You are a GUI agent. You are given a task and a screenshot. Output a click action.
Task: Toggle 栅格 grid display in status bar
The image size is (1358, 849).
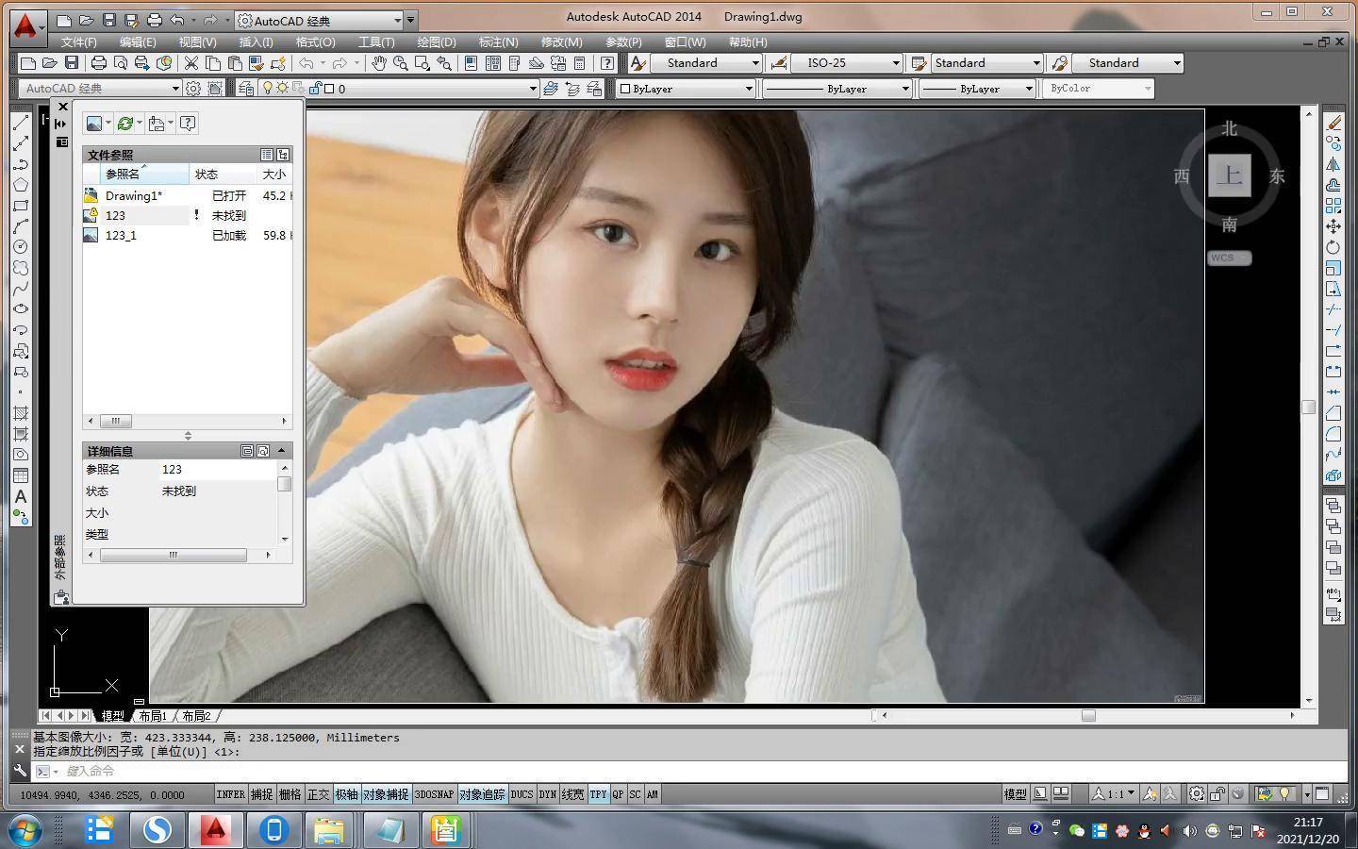290,794
